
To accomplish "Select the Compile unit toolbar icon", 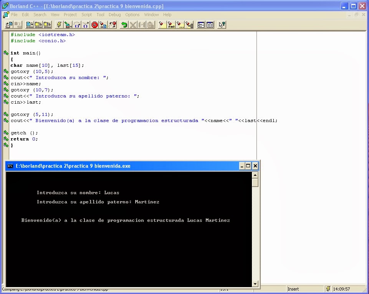I will pos(29,25).
